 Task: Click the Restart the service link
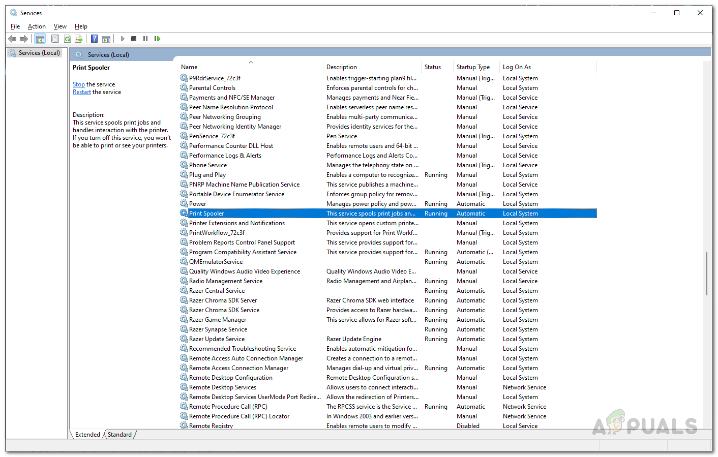(81, 92)
